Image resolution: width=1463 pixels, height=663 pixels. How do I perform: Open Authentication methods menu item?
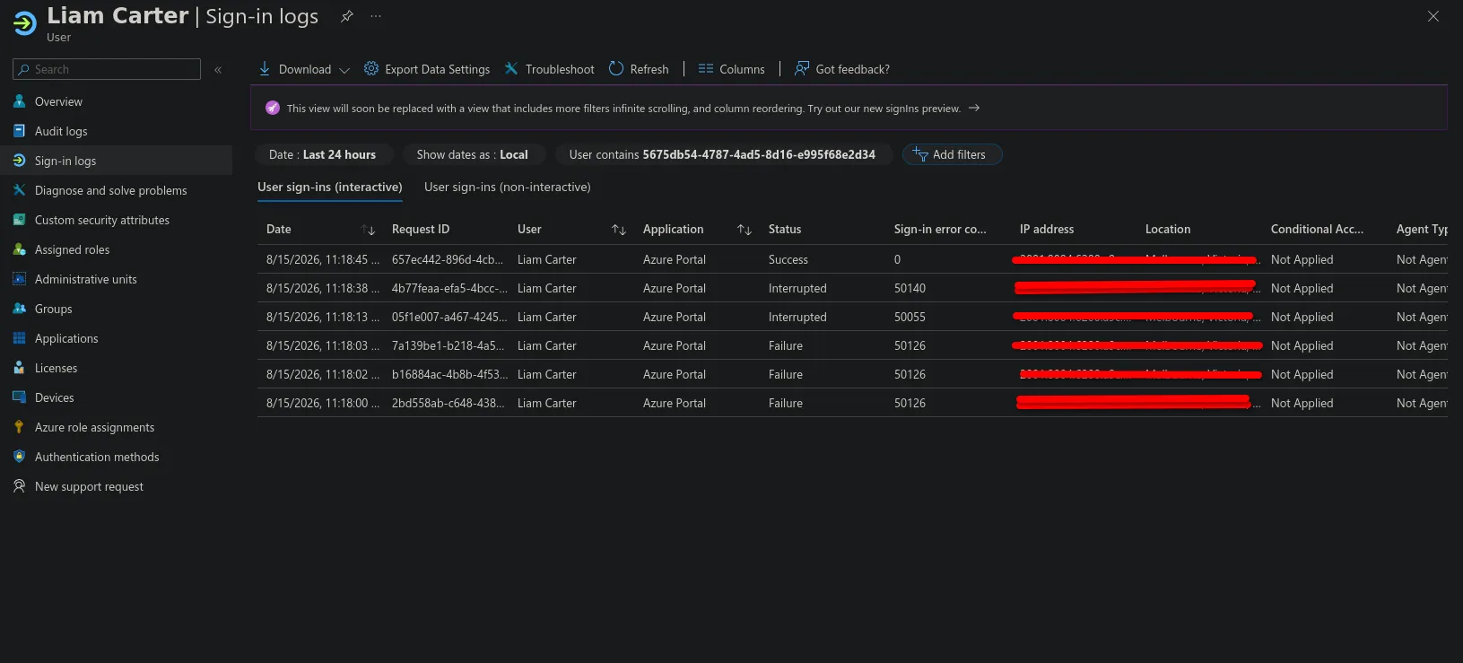(97, 457)
